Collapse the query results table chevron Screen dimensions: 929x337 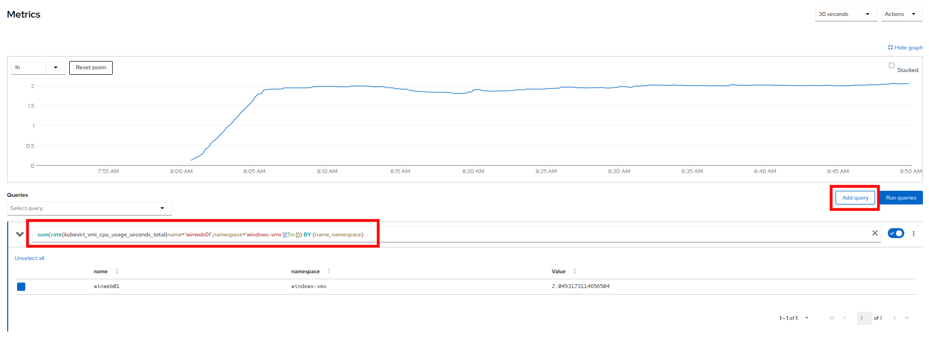[20, 234]
